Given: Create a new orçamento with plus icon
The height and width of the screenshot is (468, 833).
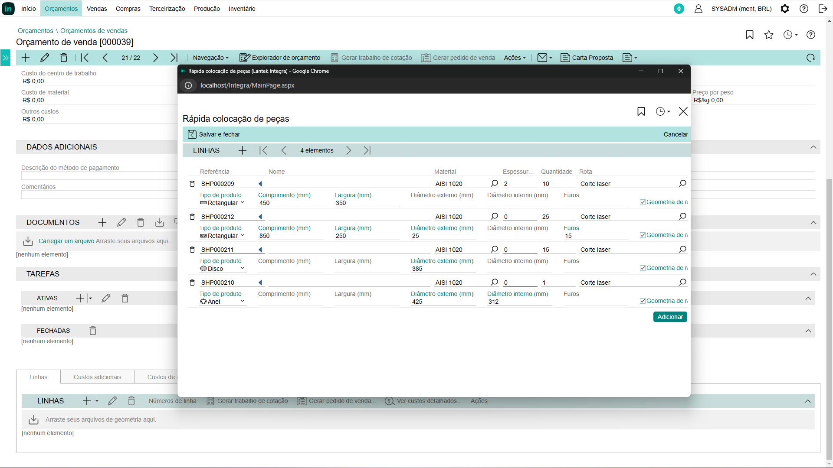Looking at the screenshot, I should pos(26,58).
